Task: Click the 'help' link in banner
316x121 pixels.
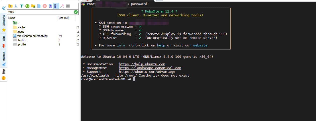Action: [161, 45]
